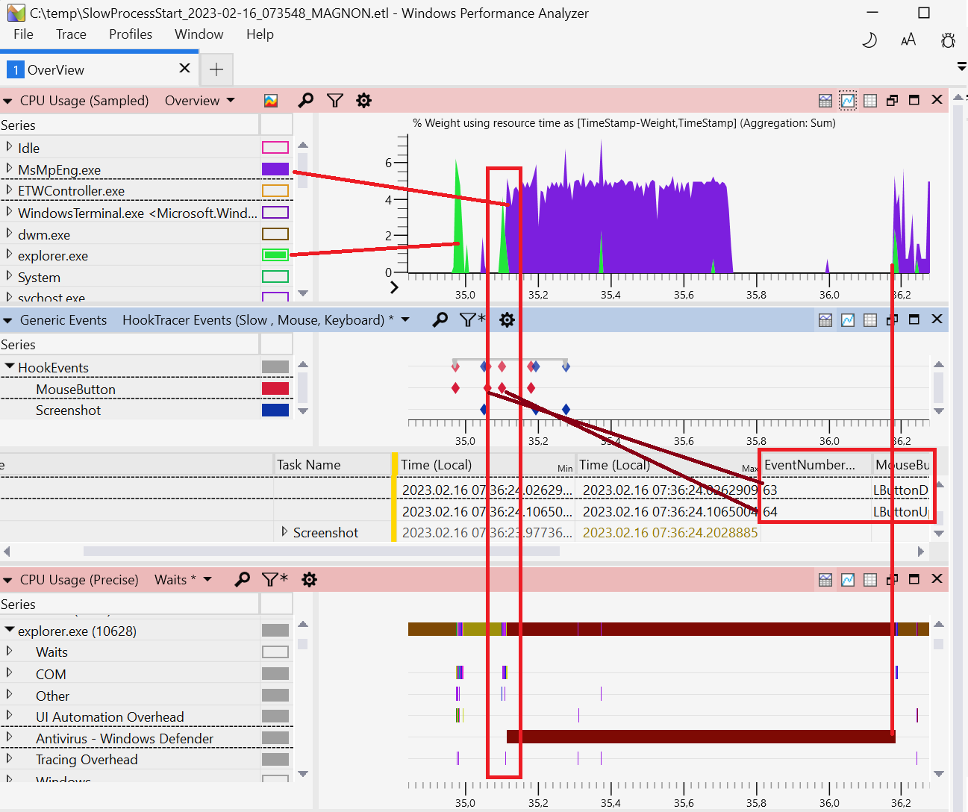Click the color legend icon beside Overview preset
The image size is (968, 812).
click(x=271, y=101)
